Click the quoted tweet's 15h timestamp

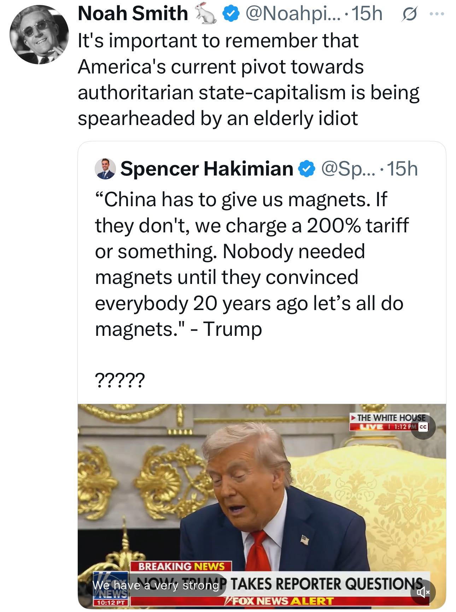click(x=403, y=169)
